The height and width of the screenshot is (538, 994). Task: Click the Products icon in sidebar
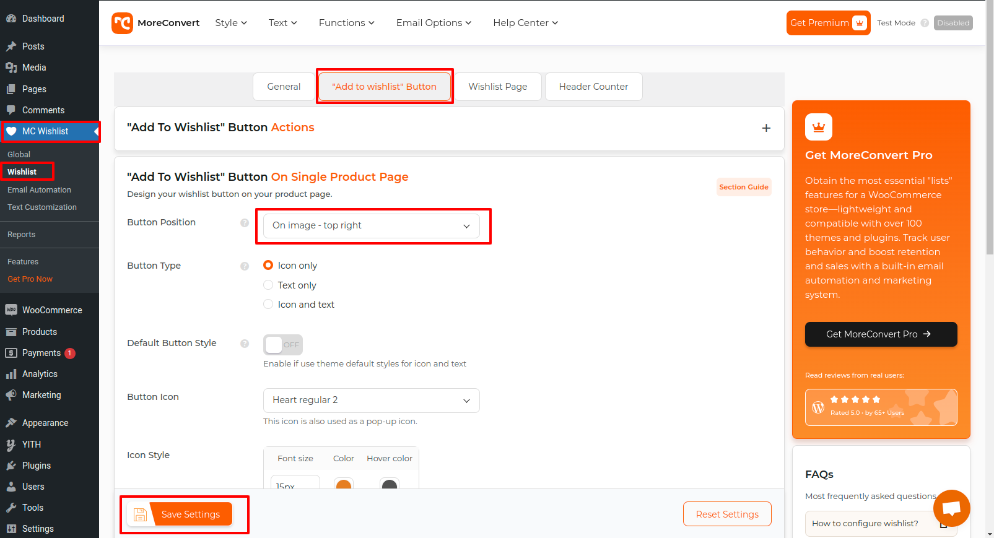[x=11, y=332]
